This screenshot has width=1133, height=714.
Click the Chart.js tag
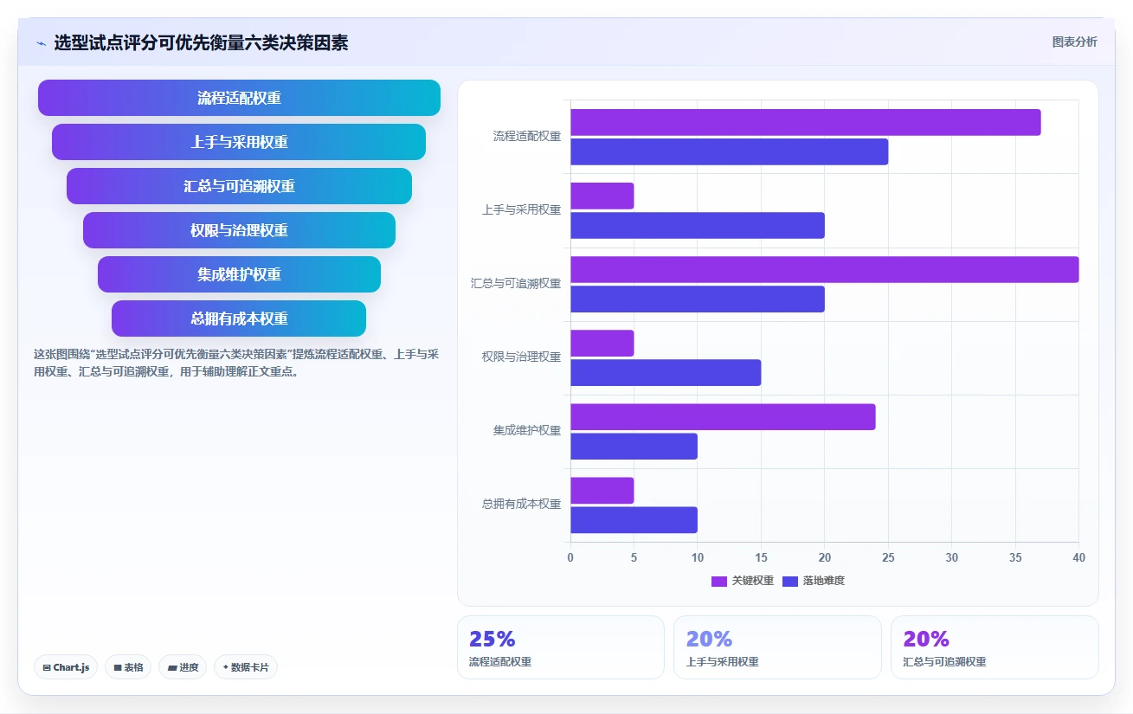pos(66,667)
